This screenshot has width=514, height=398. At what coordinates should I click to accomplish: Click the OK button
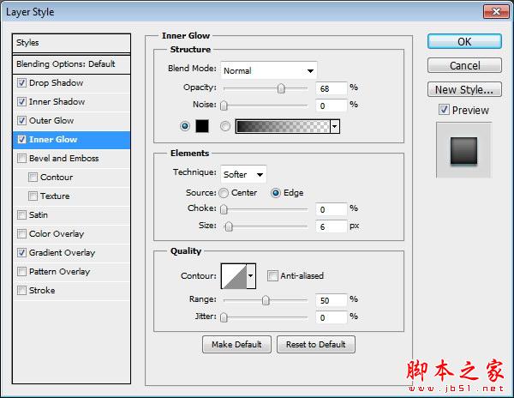[464, 42]
